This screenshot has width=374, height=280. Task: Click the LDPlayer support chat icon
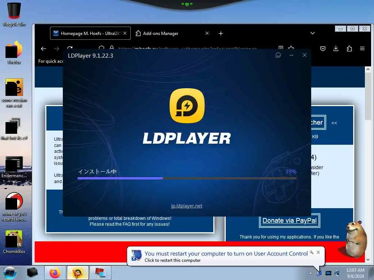pos(278,55)
